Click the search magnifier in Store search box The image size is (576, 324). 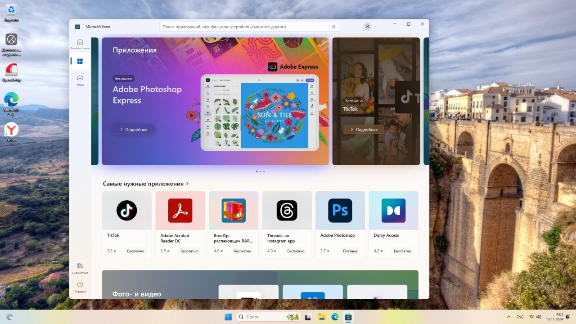(x=334, y=27)
